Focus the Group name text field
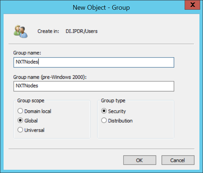Viewport: 203px width, 173px height. click(94, 62)
